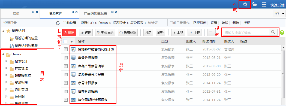Sort by the 修改时间 column header

[x=209, y=41]
